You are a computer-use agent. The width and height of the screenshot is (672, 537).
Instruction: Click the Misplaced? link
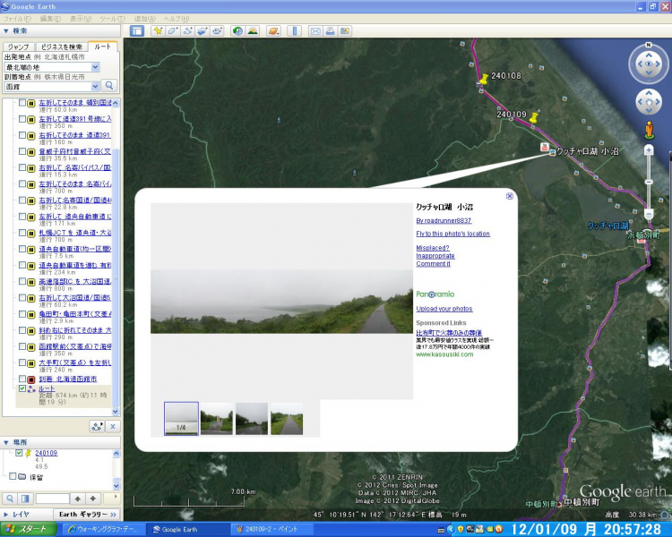(433, 248)
